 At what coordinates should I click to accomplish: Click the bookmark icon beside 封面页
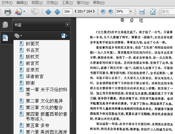pos(22,44)
